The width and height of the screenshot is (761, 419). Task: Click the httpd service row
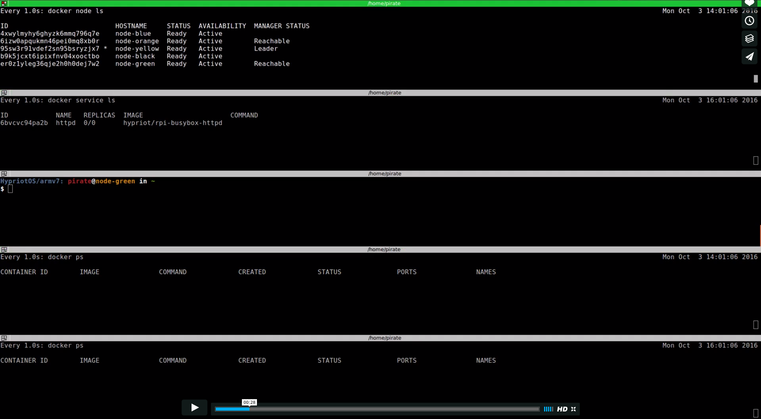111,123
